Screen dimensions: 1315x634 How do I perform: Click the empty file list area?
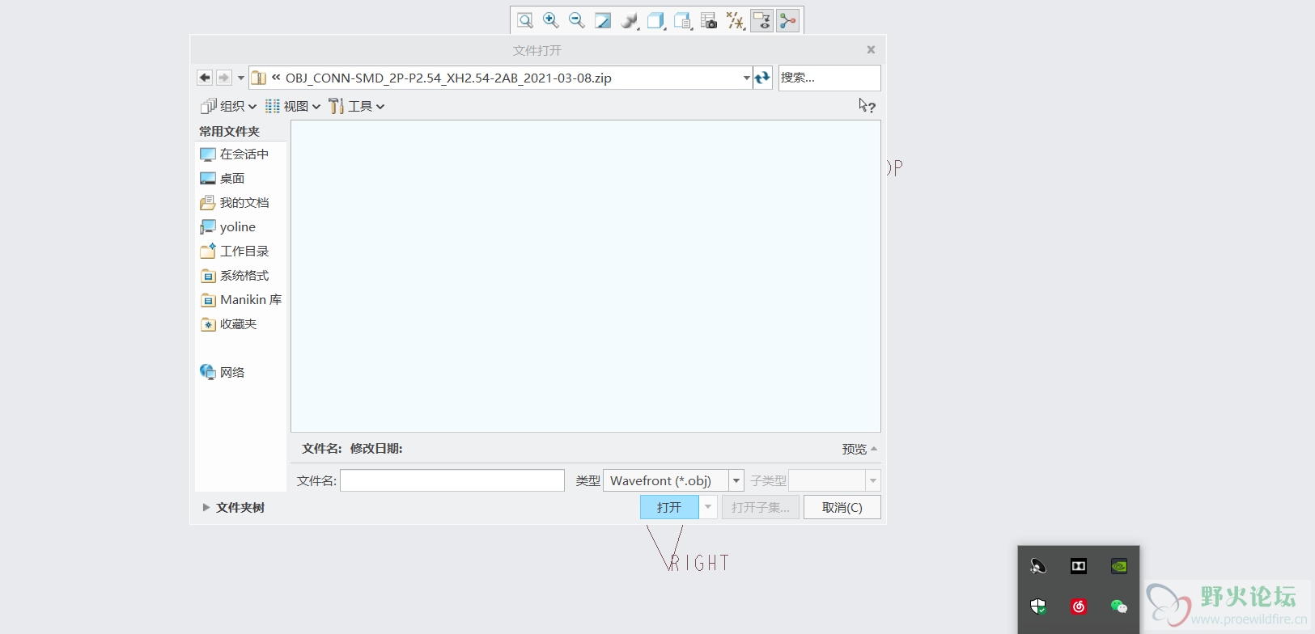pyautogui.click(x=586, y=276)
